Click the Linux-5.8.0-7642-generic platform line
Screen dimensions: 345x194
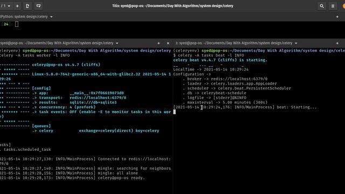coord(101,74)
